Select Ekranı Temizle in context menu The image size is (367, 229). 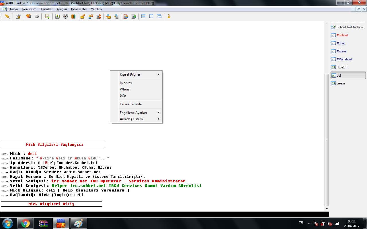coord(131,104)
